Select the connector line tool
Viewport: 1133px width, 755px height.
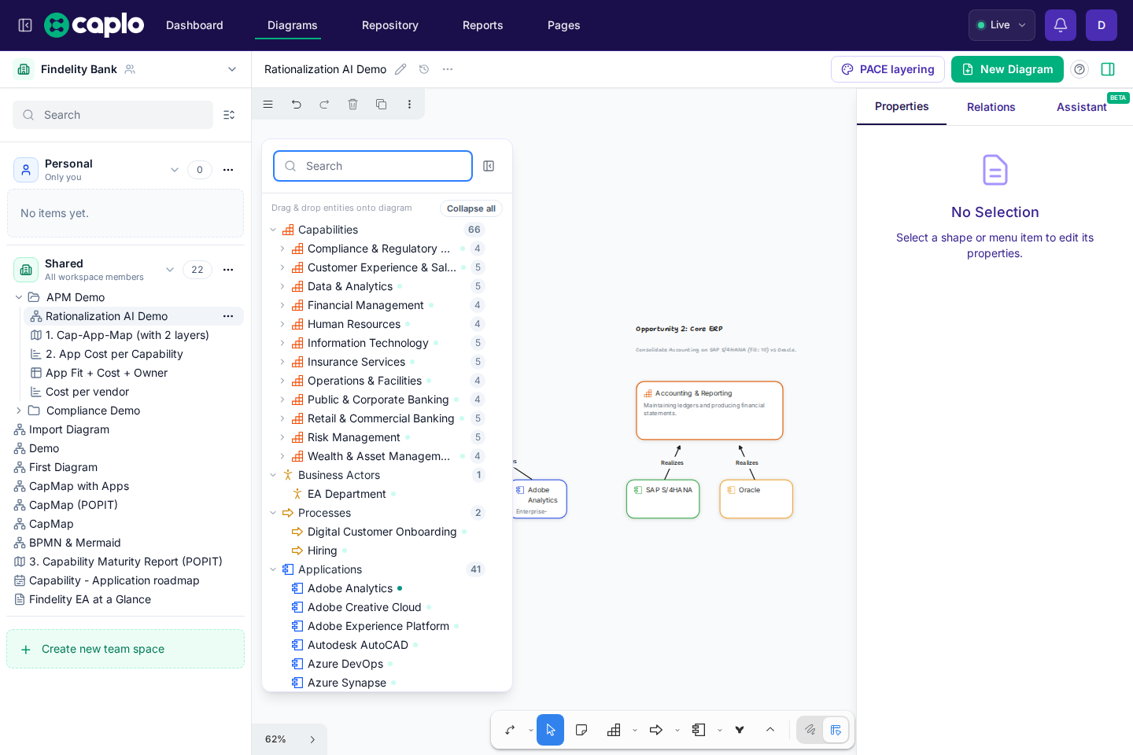point(510,730)
